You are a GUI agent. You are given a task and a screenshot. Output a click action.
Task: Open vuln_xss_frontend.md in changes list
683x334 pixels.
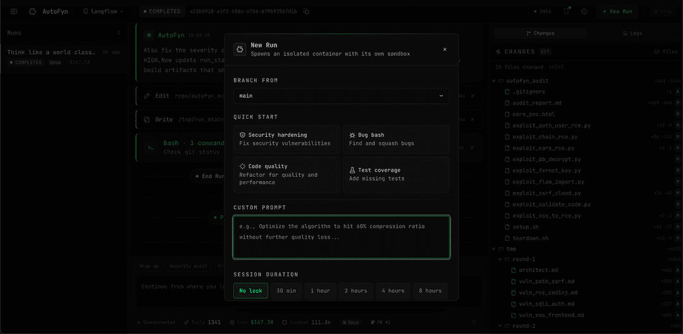pos(551,315)
